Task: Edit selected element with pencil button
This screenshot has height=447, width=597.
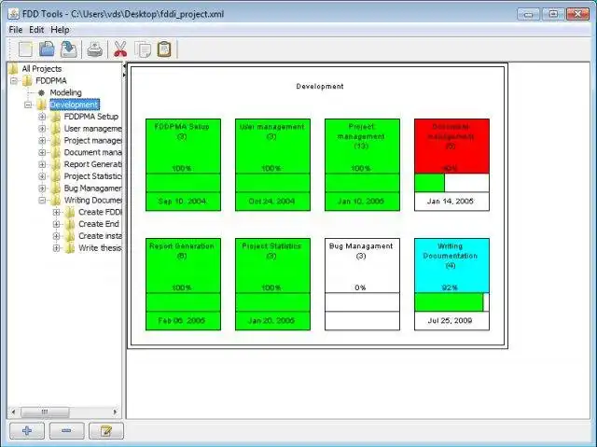Action: (x=106, y=431)
